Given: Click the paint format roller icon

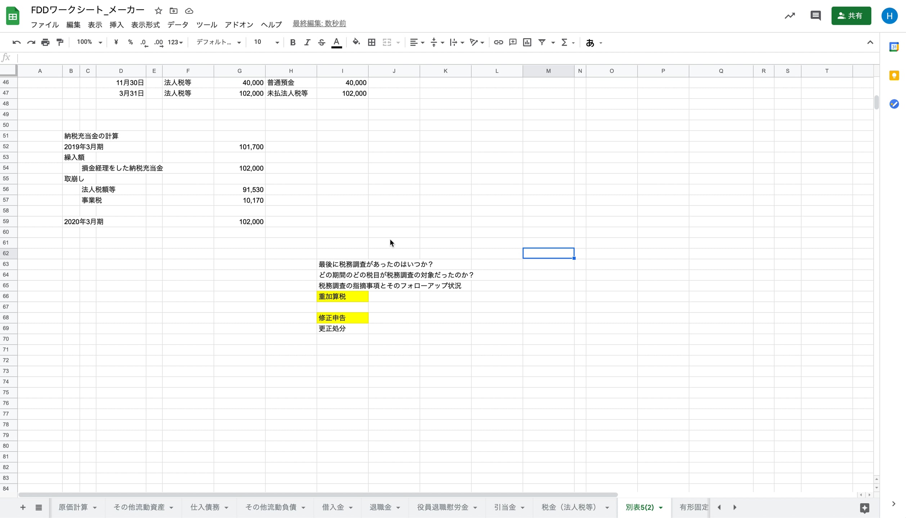Looking at the screenshot, I should [60, 42].
